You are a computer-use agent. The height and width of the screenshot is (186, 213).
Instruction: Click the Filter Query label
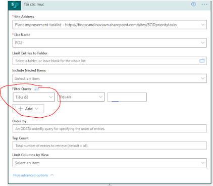[x=22, y=89]
